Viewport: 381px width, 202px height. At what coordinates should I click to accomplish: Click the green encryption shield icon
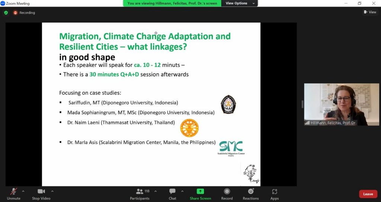tap(6, 13)
